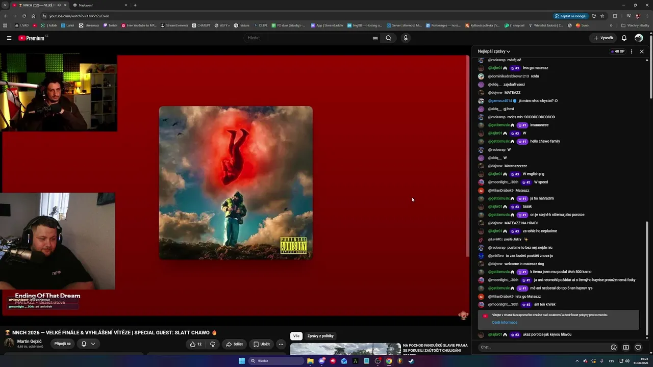
Task: Send a Super Chat from chat bar
Action: (626, 348)
